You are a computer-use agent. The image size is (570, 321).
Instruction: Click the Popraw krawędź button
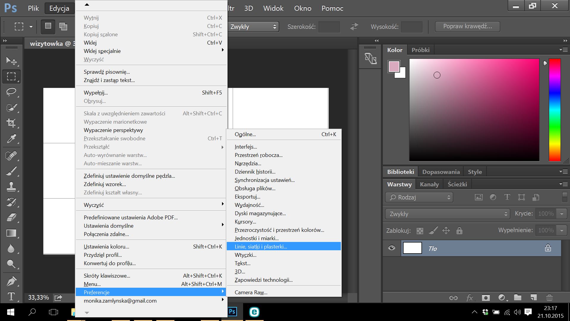click(467, 26)
